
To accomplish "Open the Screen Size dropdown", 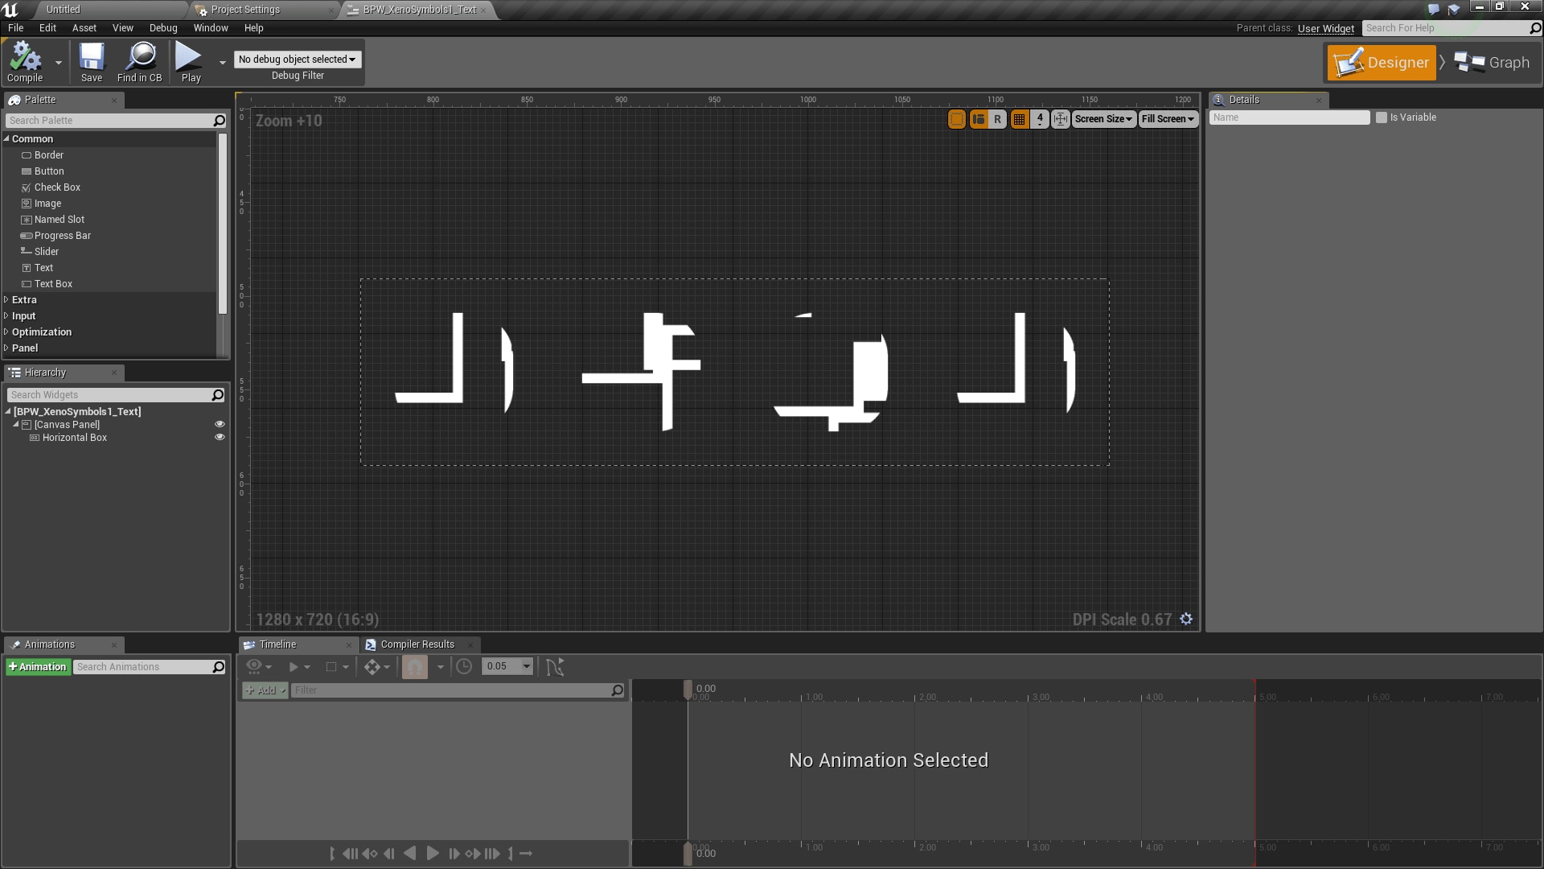I will [1103, 119].
